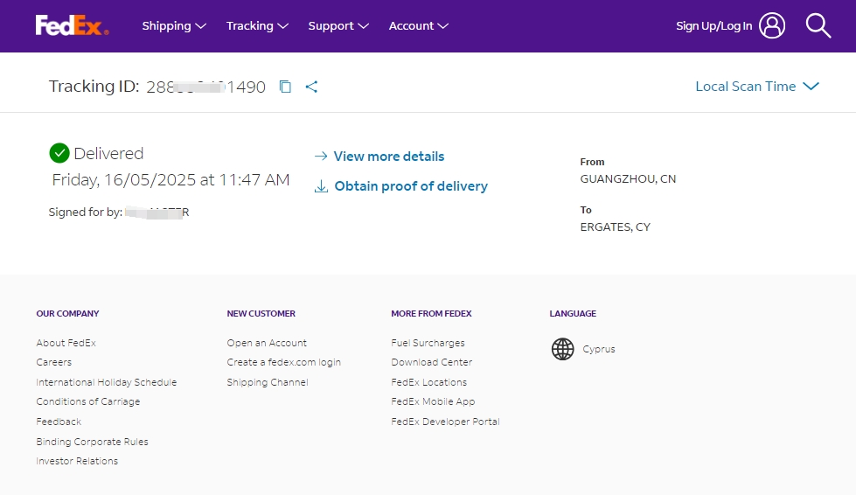Open search with magnifier icon
This screenshot has height=495, width=856.
pos(818,25)
